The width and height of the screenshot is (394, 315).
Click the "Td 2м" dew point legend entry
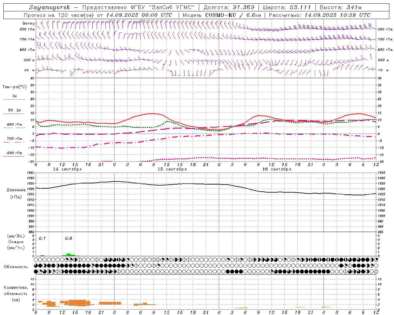[14, 110]
